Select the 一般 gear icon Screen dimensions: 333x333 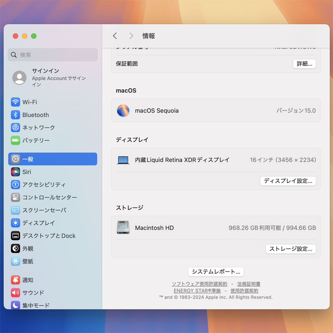click(16, 159)
